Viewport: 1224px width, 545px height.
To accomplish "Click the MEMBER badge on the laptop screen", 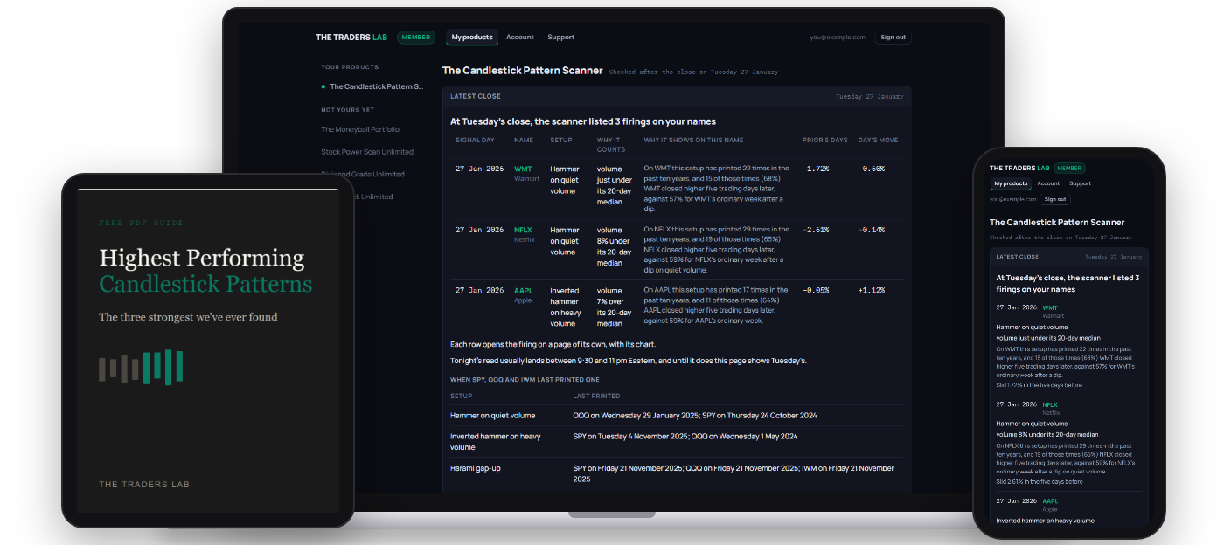I will 416,38.
